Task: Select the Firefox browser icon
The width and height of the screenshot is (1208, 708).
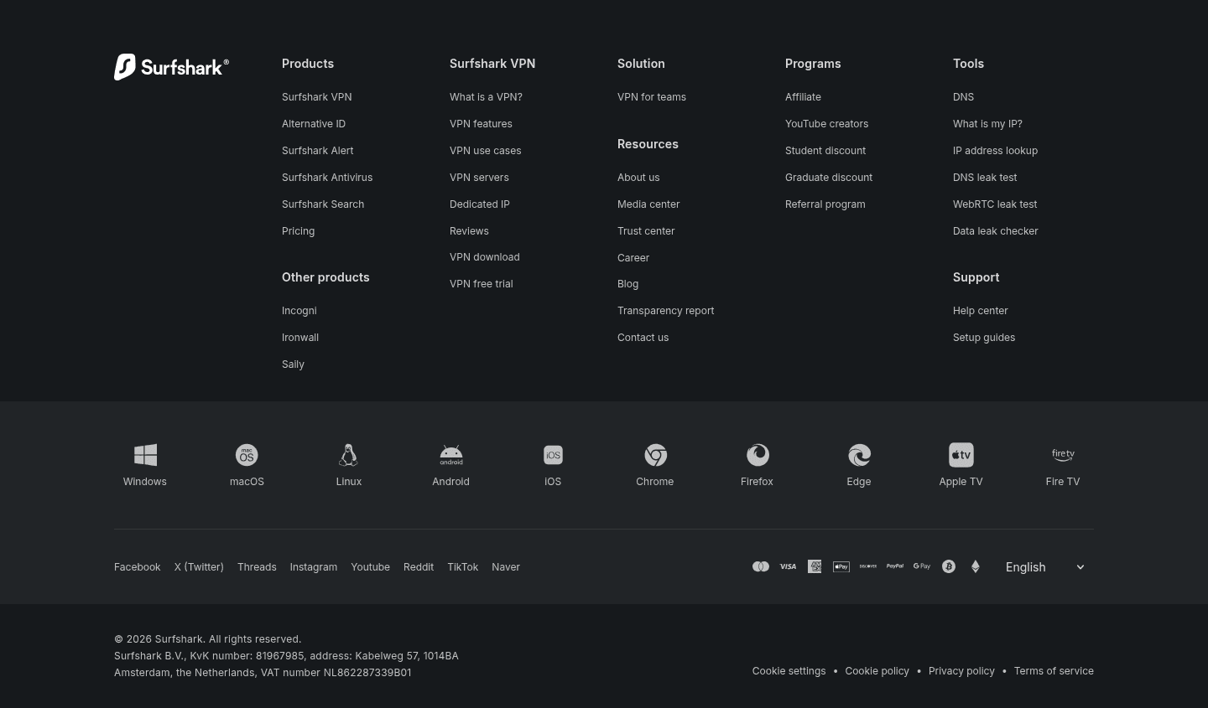Action: coord(757,455)
